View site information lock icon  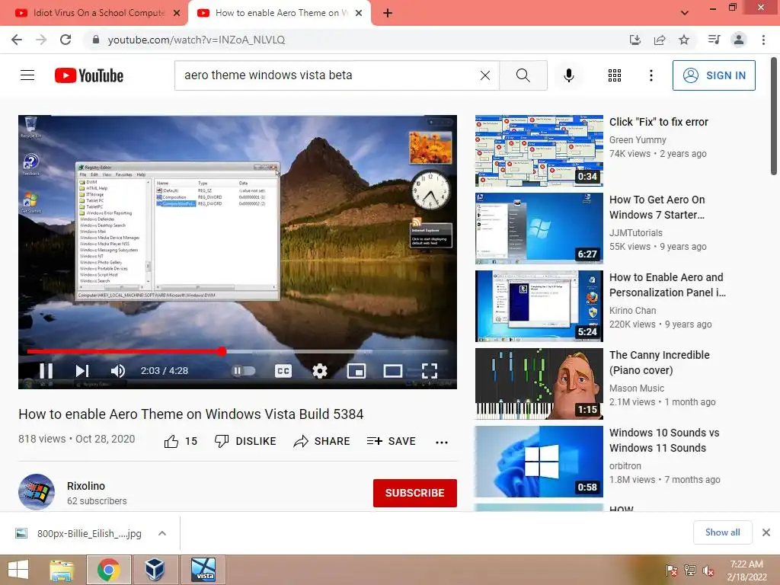coord(95,40)
